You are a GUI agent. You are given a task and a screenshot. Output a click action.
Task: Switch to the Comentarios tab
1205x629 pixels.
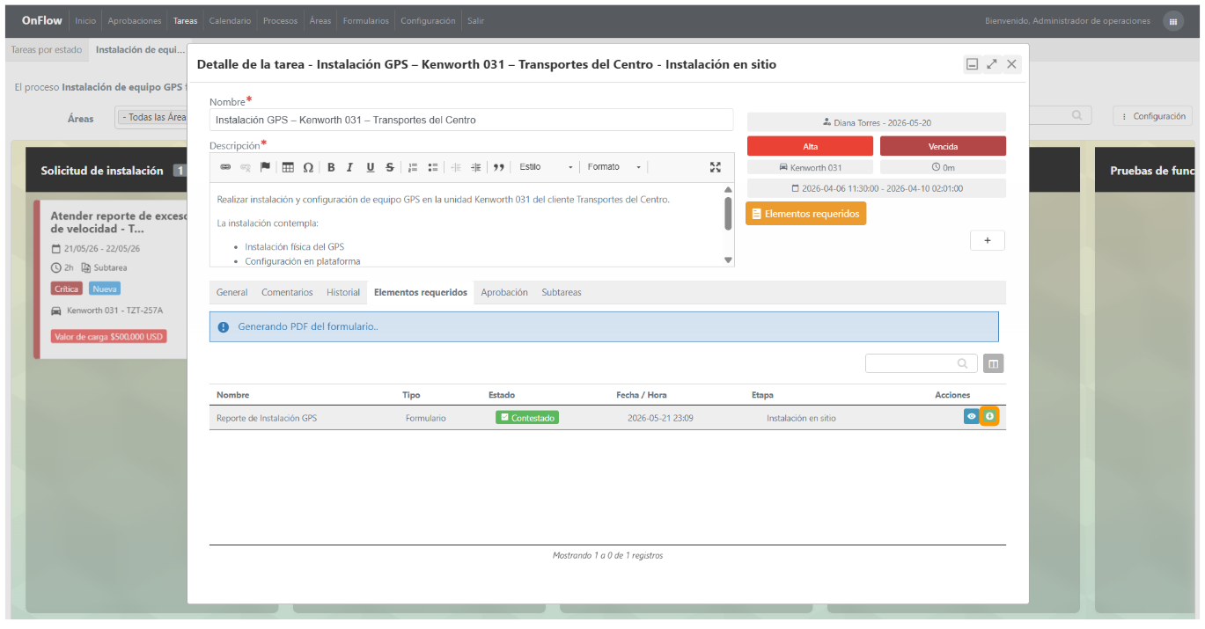tap(287, 292)
